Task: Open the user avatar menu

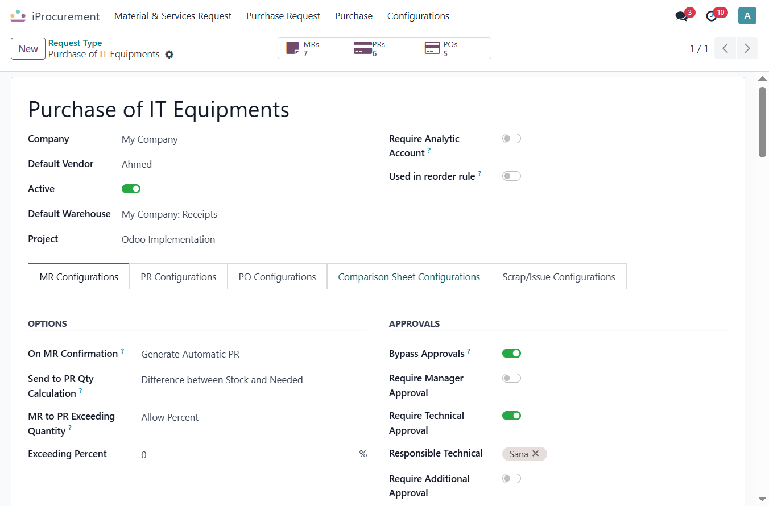Action: 747,16
